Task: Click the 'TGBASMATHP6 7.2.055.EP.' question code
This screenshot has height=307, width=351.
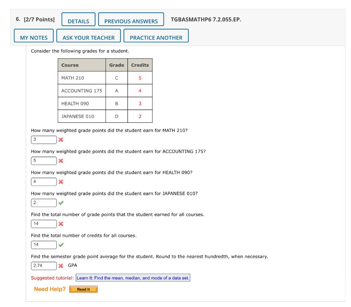Action: (x=206, y=19)
